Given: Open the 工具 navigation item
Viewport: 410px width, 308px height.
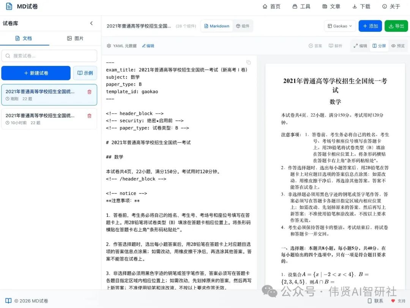Looking at the screenshot, I should tap(301, 6).
